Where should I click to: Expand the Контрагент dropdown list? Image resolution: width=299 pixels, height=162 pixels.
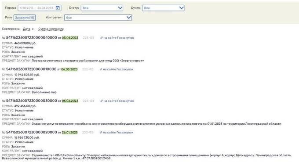(x=98, y=18)
